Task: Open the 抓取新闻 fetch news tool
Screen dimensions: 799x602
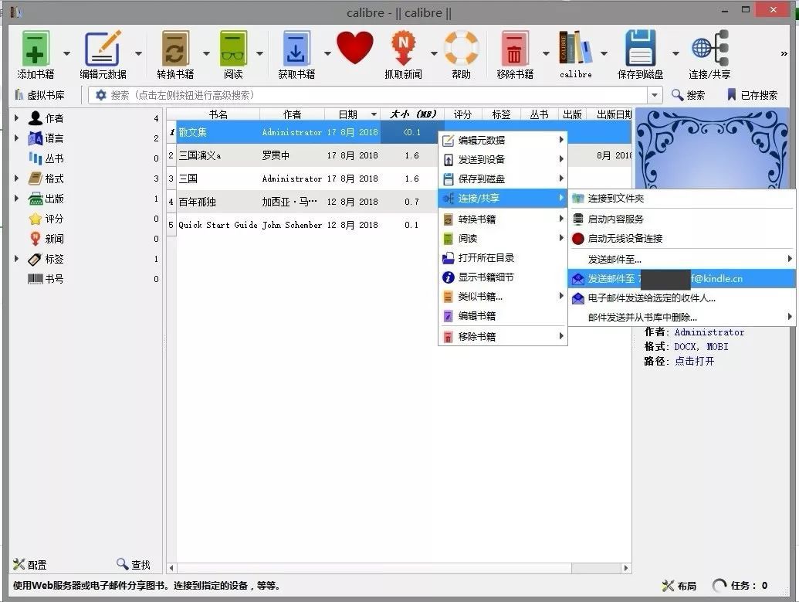Action: coord(404,49)
